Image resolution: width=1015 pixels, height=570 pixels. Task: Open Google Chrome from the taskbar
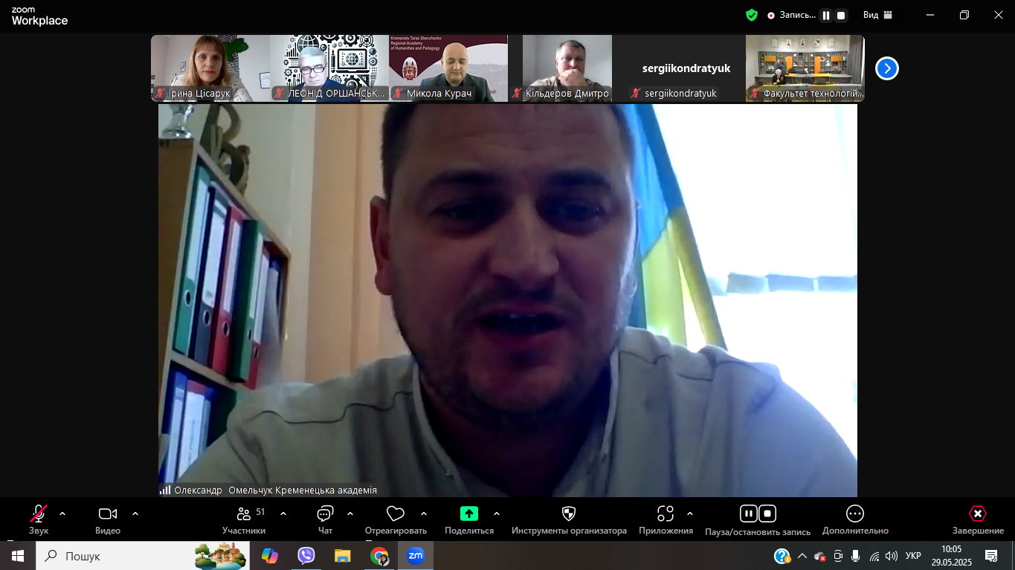click(378, 555)
